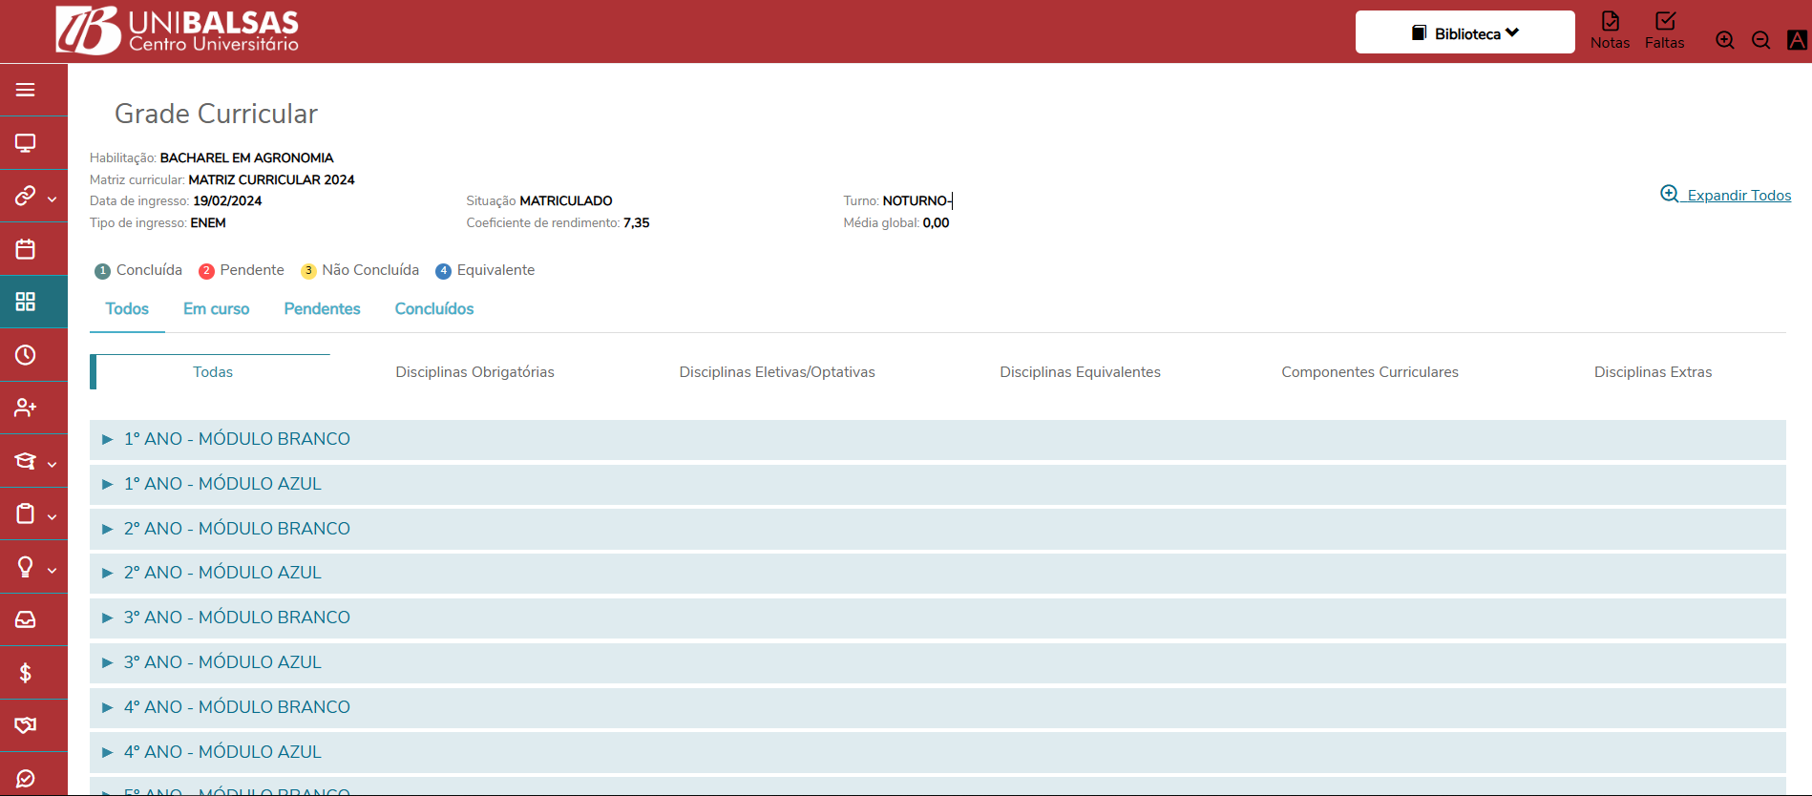Click the monitor icon in the sidebar
The height and width of the screenshot is (796, 1812).
tap(26, 143)
